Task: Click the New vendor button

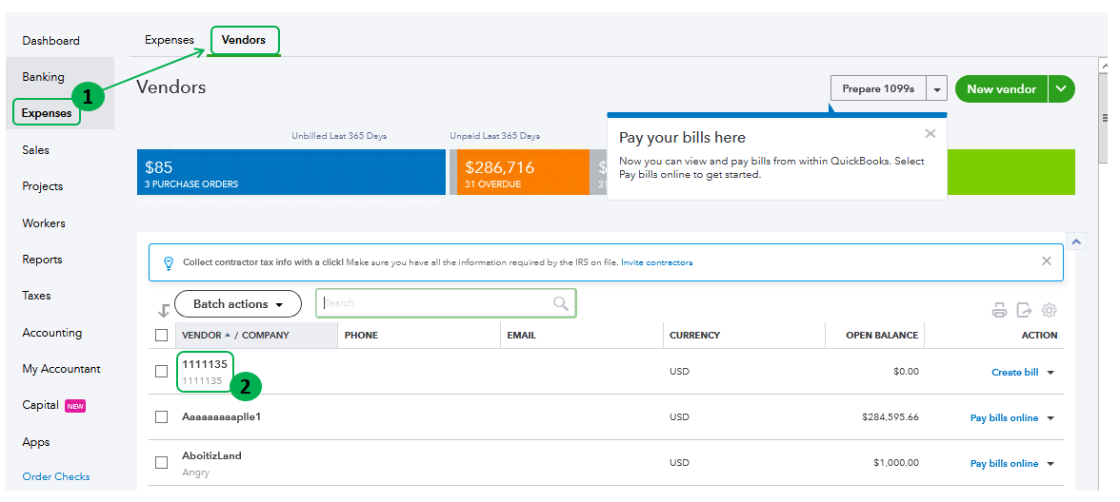Action: point(1001,89)
